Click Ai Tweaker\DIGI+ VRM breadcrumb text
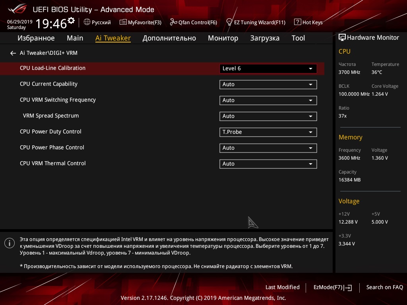407x305 pixels. point(48,53)
